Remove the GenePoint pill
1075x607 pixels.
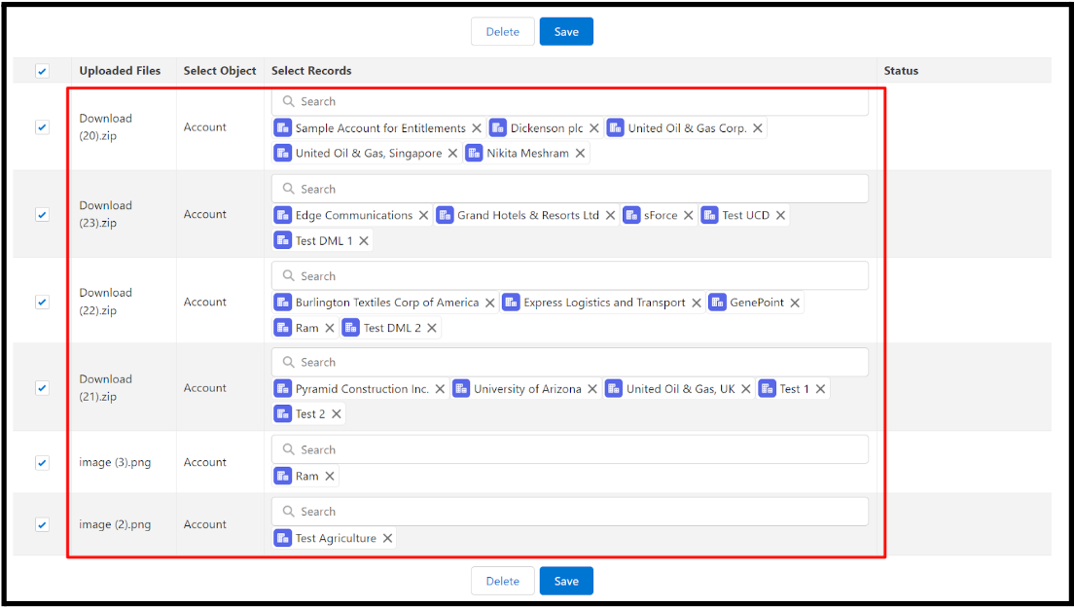(795, 303)
